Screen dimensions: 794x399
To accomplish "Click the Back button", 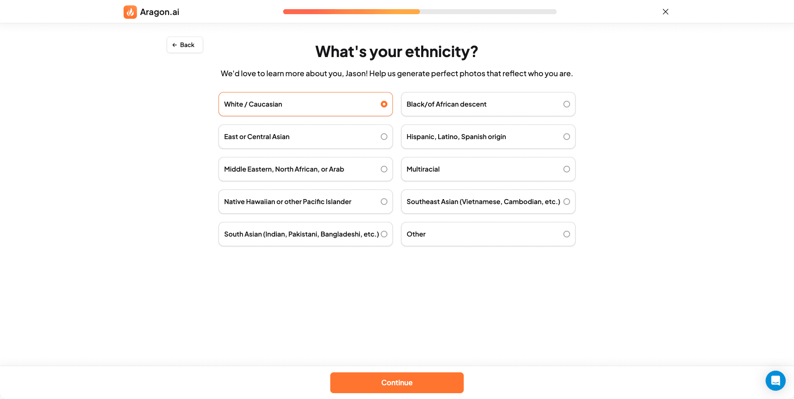I will [184, 45].
